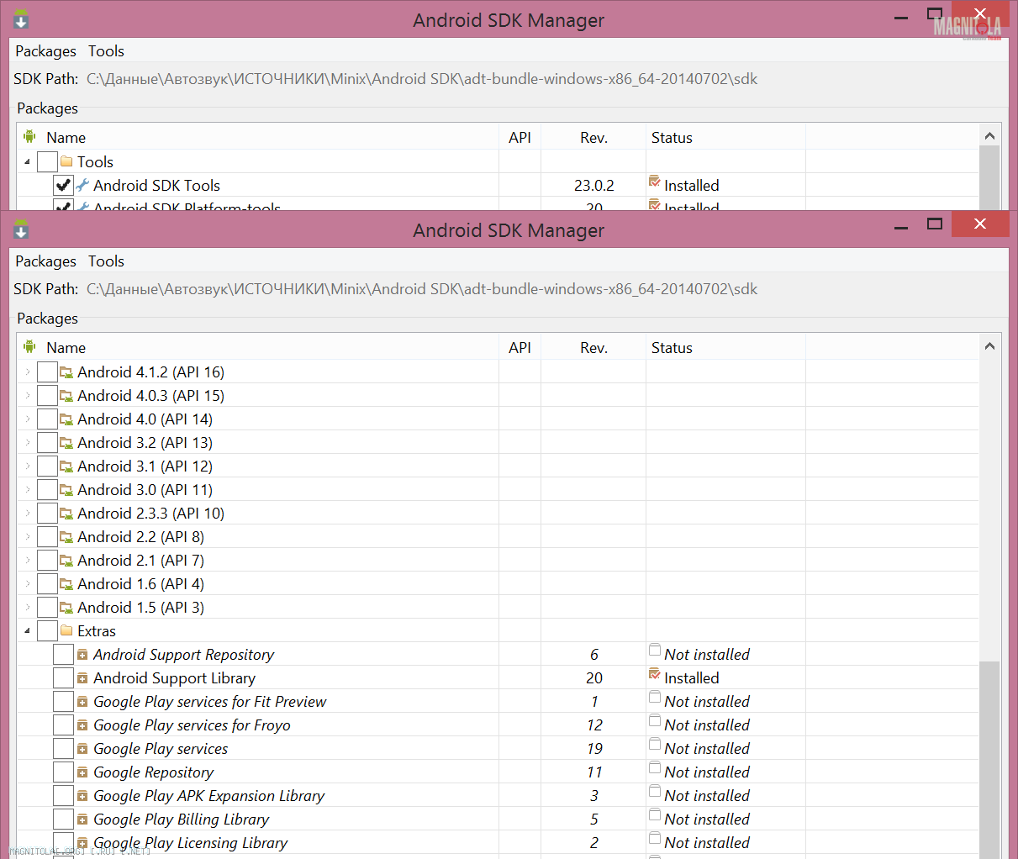This screenshot has height=859, width=1018.
Task: Uncheck Android SDK Tools in the back window
Action: 63,186
